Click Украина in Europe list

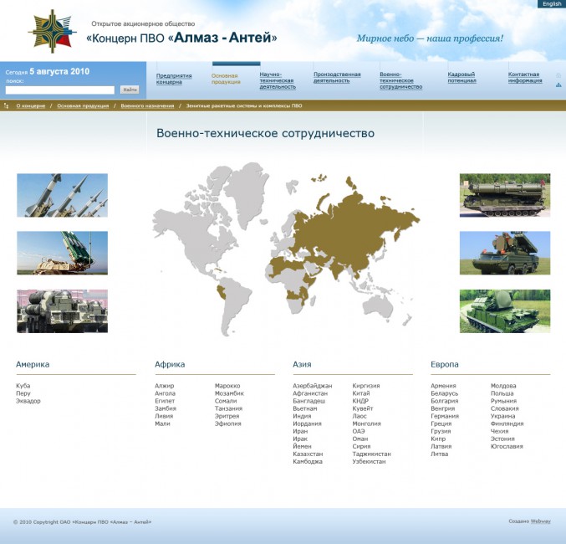pyautogui.click(x=502, y=416)
